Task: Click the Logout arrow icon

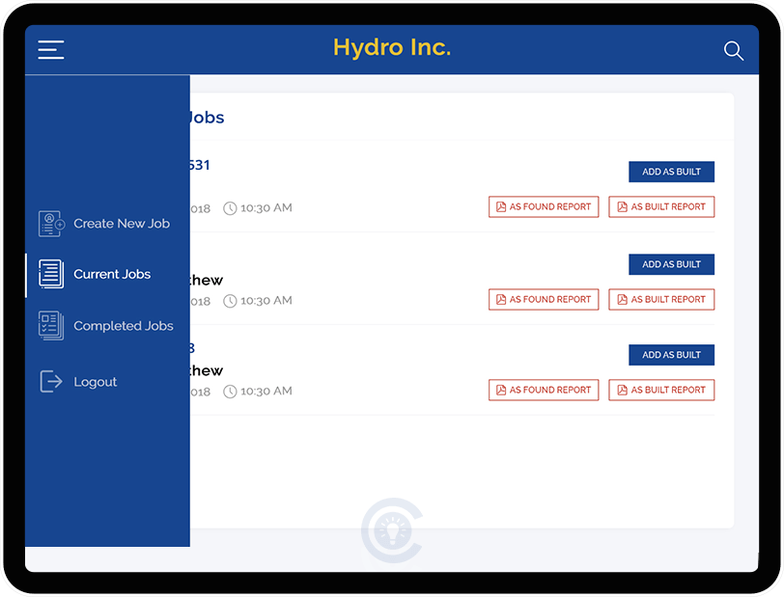Action: tap(51, 382)
